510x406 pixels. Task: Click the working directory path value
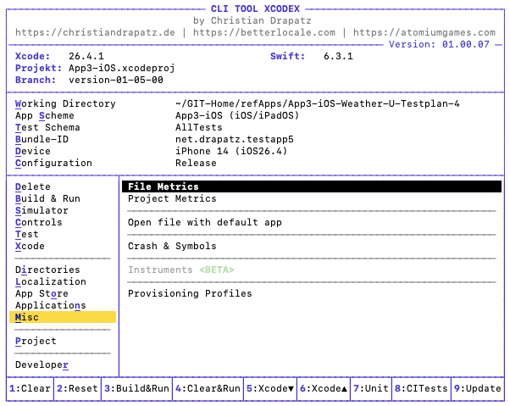(x=318, y=103)
